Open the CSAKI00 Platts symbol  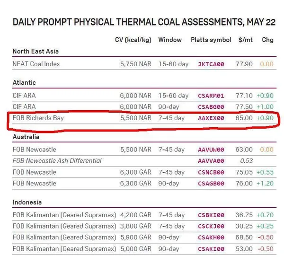[x=211, y=249]
